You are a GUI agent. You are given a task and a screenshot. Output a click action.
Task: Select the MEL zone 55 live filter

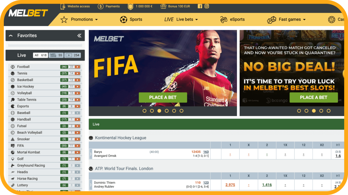(x=56, y=55)
